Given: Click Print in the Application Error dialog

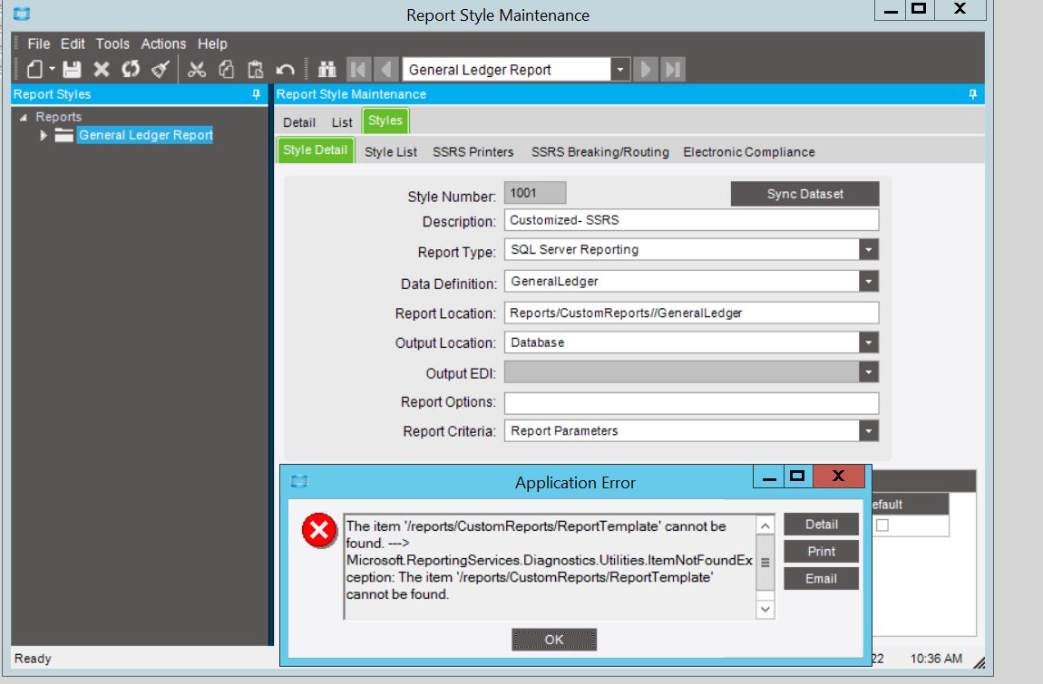Looking at the screenshot, I should [822, 552].
